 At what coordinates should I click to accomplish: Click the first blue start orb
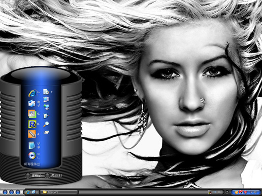tap(5, 192)
